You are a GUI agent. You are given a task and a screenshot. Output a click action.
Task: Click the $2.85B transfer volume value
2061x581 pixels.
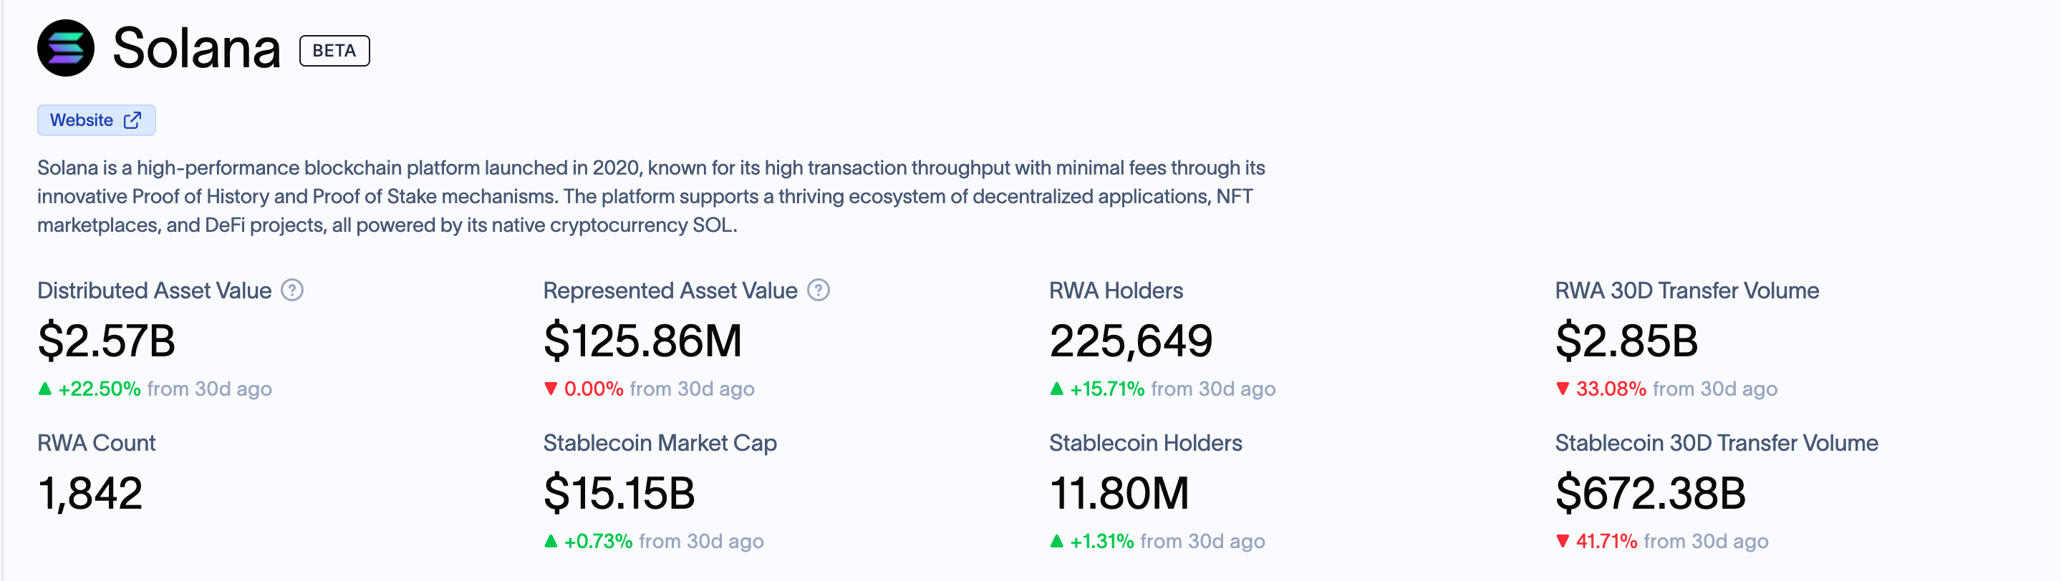point(1626,341)
